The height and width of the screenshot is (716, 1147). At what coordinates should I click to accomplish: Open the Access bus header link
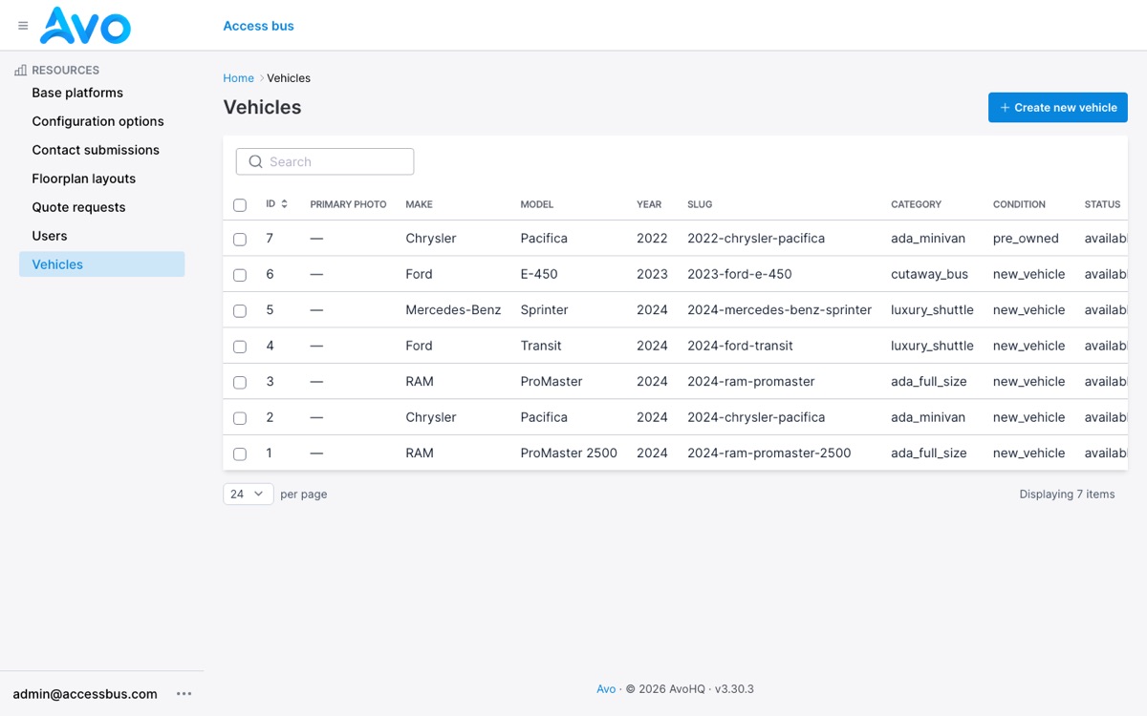259,26
